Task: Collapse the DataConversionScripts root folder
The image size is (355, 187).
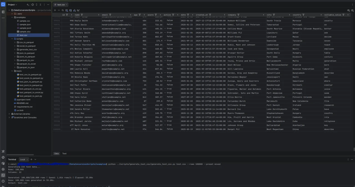Action: click(9, 10)
